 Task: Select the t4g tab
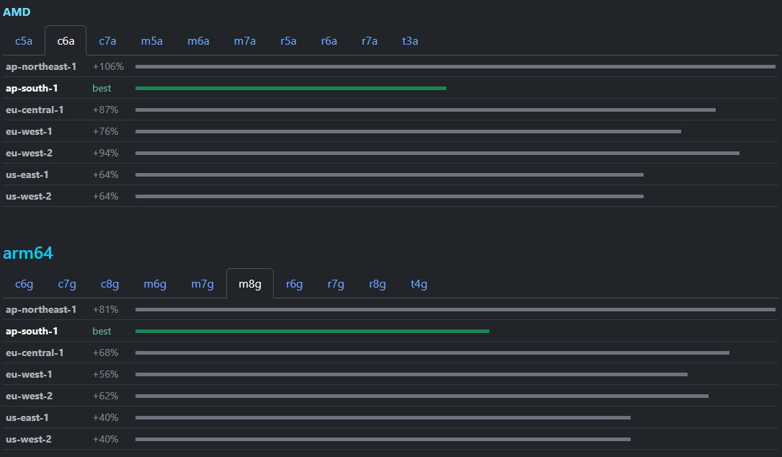(419, 284)
